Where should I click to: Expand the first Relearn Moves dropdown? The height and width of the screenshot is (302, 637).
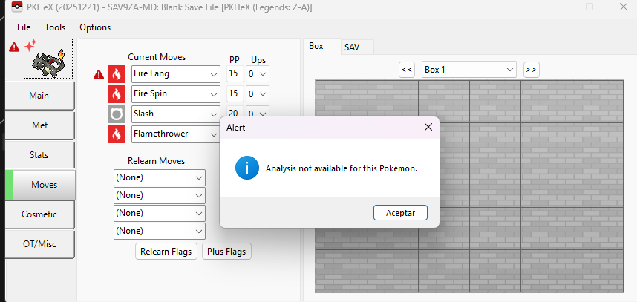click(x=198, y=177)
